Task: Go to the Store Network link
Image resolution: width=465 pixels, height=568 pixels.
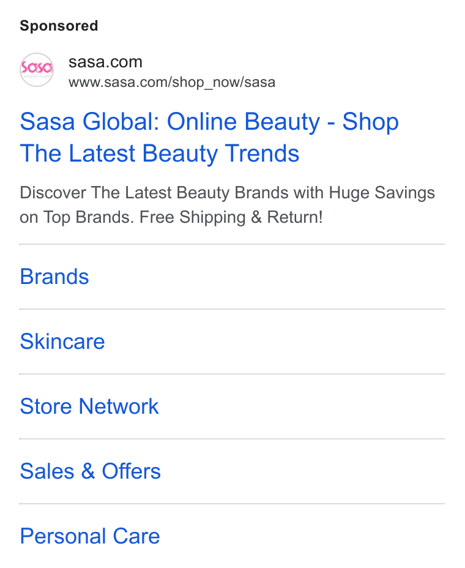Action: tap(89, 406)
